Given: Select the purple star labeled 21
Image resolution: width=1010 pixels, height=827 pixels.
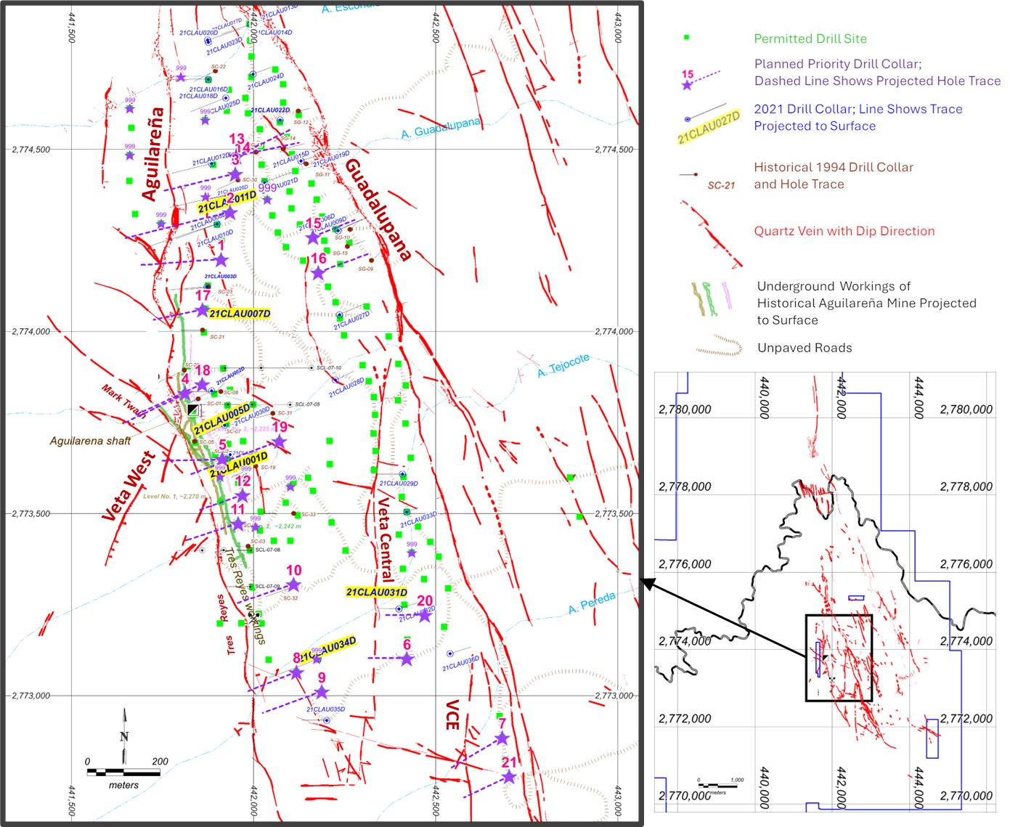Looking at the screenshot, I should click(x=508, y=777).
